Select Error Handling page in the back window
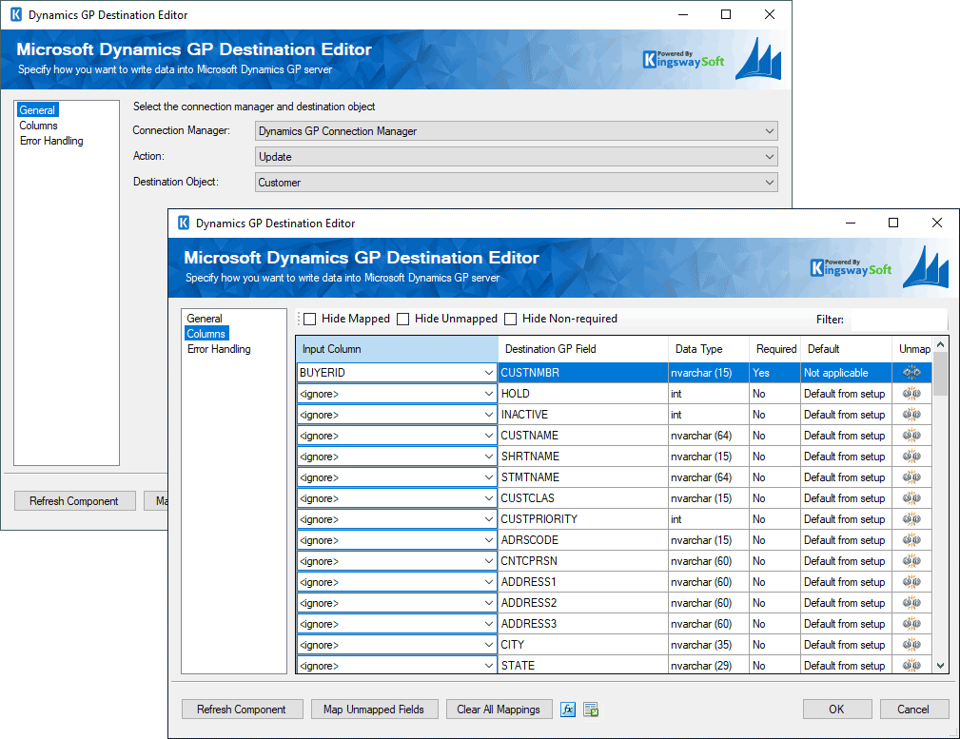The image size is (960, 739). pyautogui.click(x=51, y=141)
